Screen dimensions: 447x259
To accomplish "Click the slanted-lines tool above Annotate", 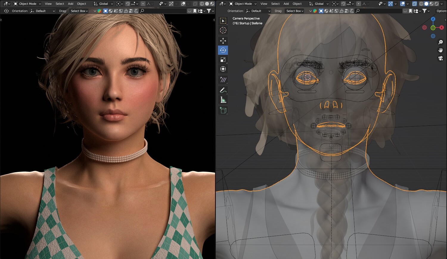I will pyautogui.click(x=223, y=80).
